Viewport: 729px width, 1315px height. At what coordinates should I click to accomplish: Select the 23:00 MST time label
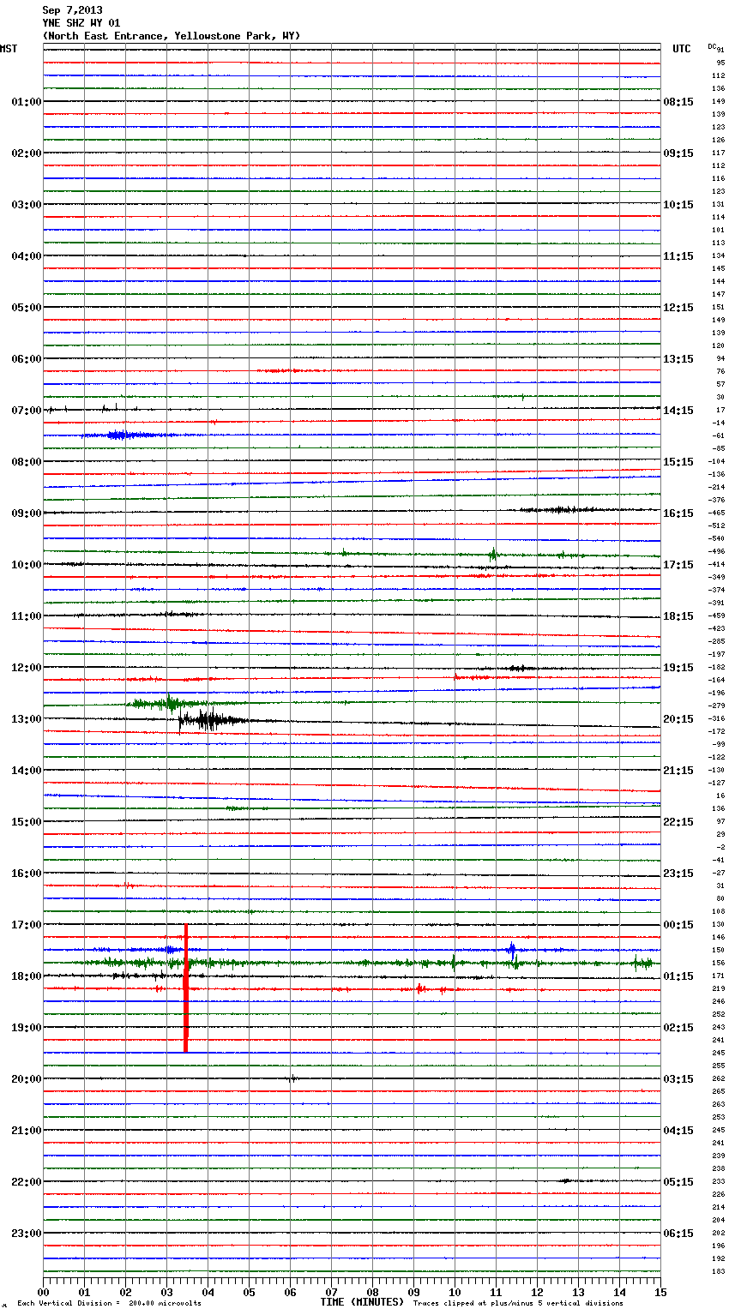pos(27,1234)
